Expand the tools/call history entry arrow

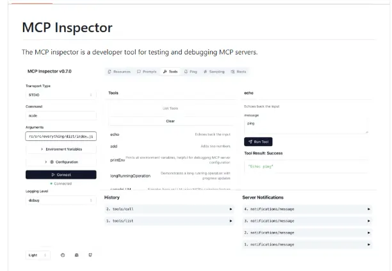[x=231, y=209]
